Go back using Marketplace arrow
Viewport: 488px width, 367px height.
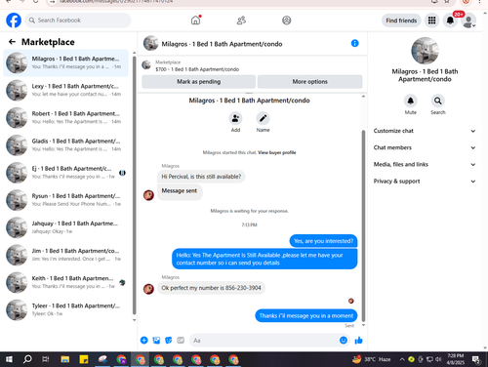(12, 42)
